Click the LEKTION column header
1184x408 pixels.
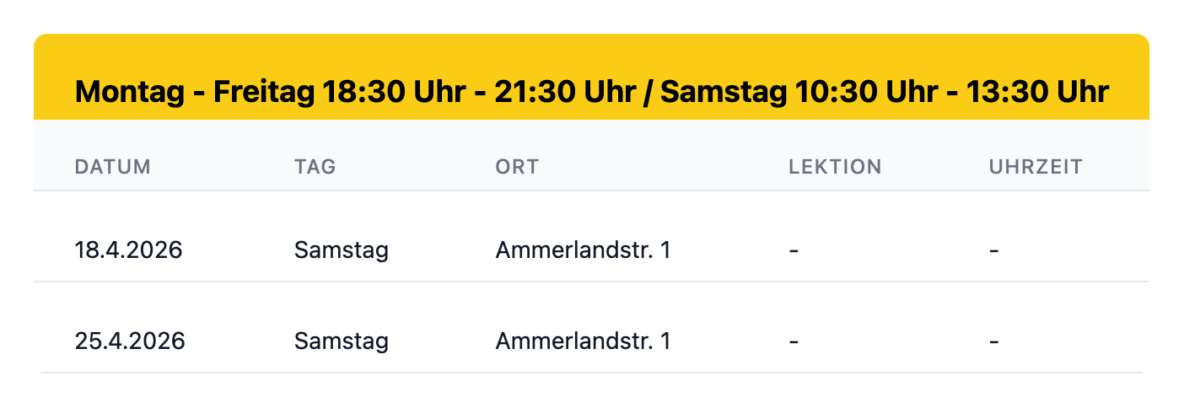pyautogui.click(x=835, y=166)
